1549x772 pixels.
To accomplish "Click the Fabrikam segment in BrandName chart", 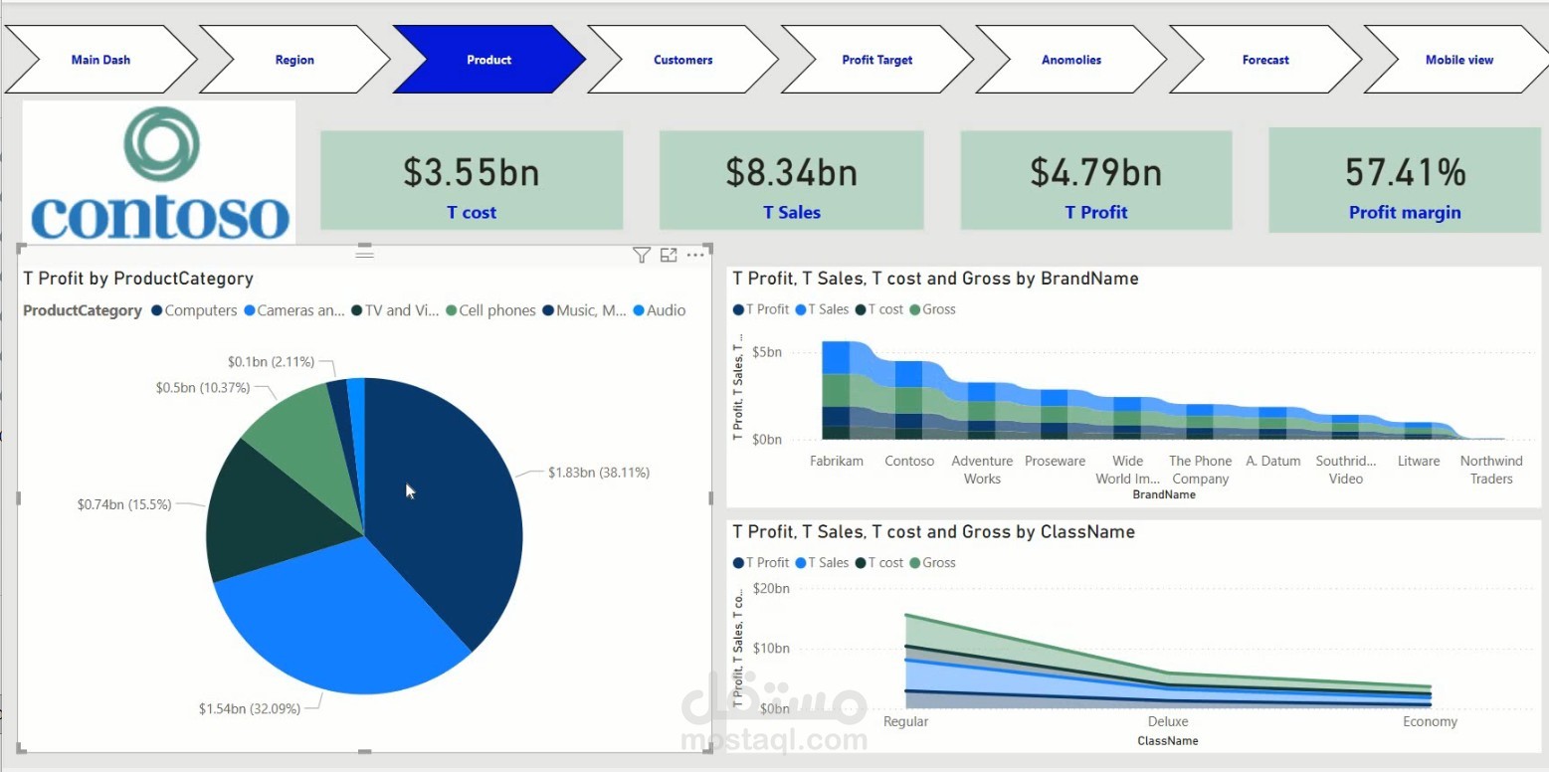I will 836,398.
